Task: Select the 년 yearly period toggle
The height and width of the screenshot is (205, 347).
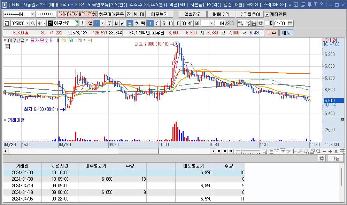Action: pos(123,23)
